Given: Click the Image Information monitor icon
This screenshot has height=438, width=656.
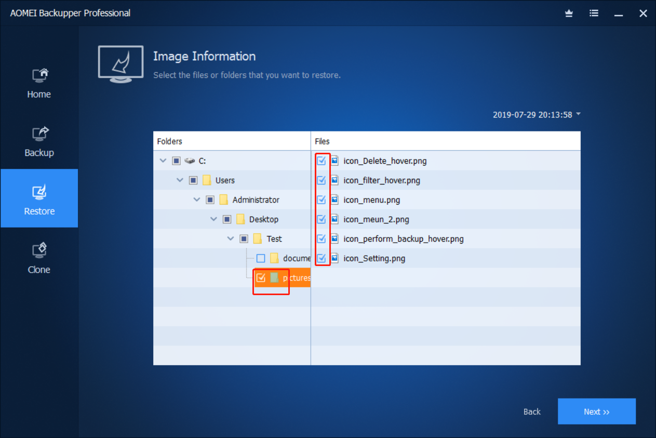Looking at the screenshot, I should [x=121, y=63].
